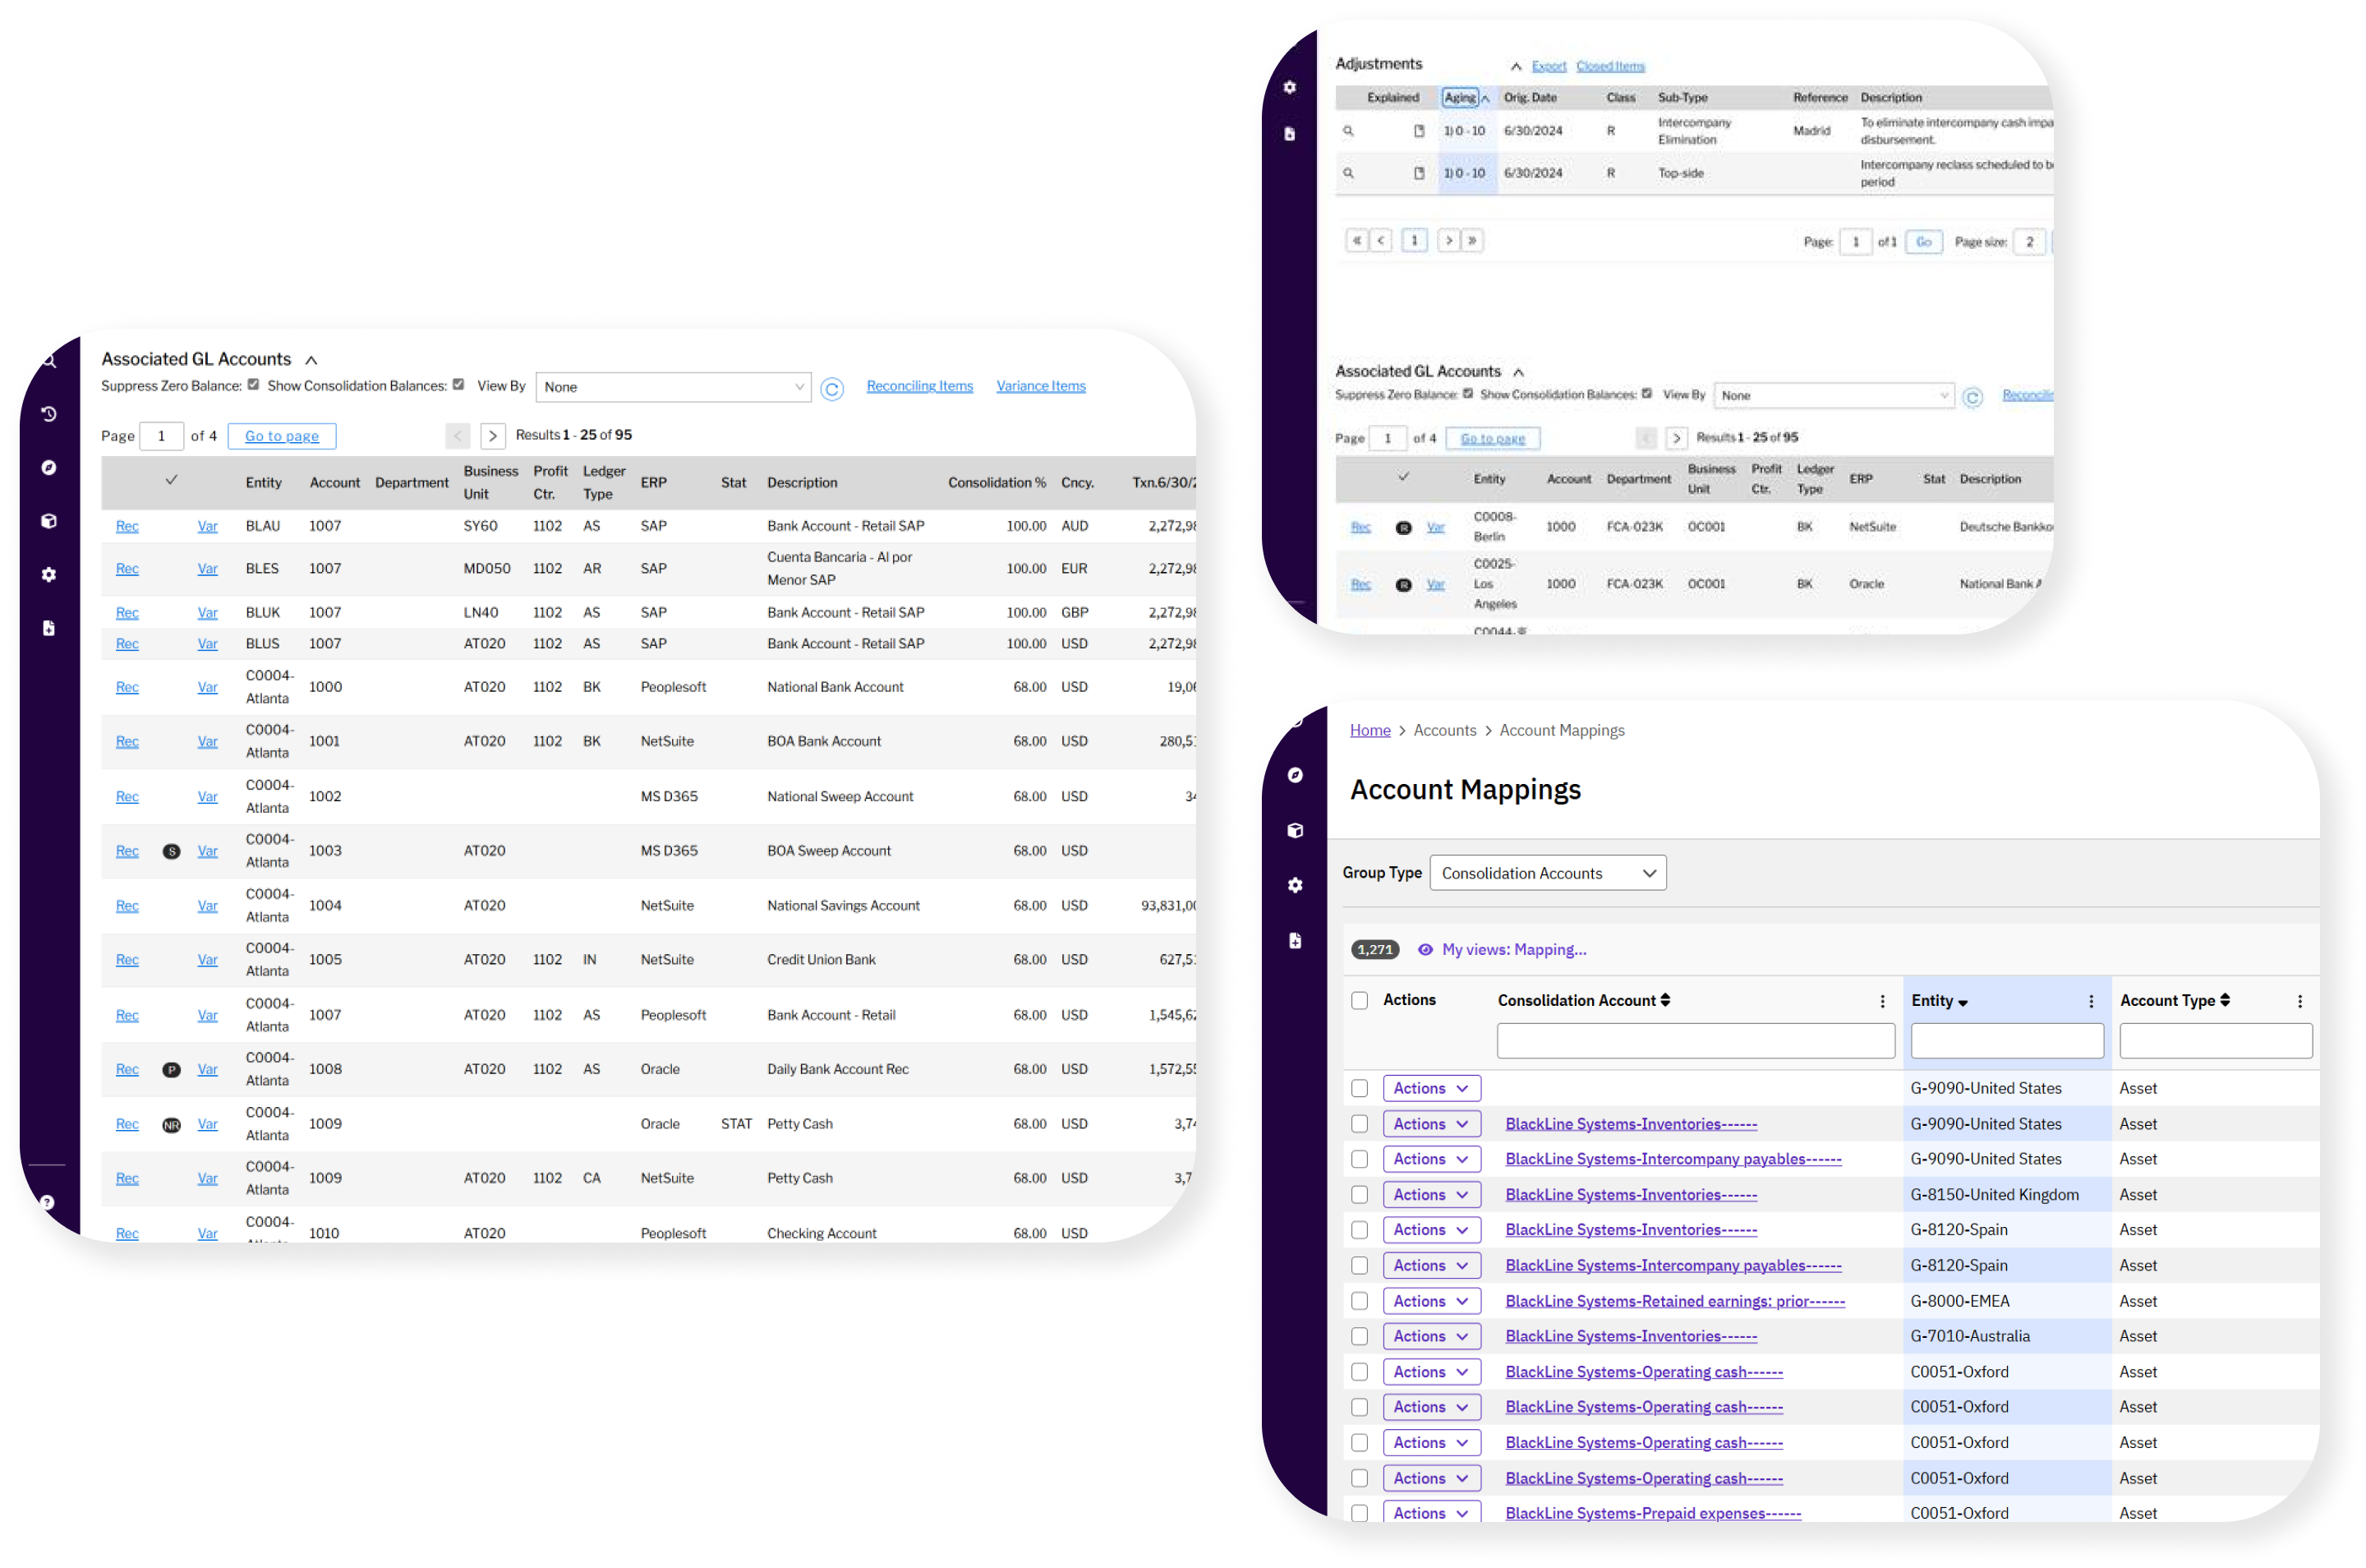The image size is (2366, 1568).
Task: Click Accounts in the breadcrumb
Action: pos(1444,730)
